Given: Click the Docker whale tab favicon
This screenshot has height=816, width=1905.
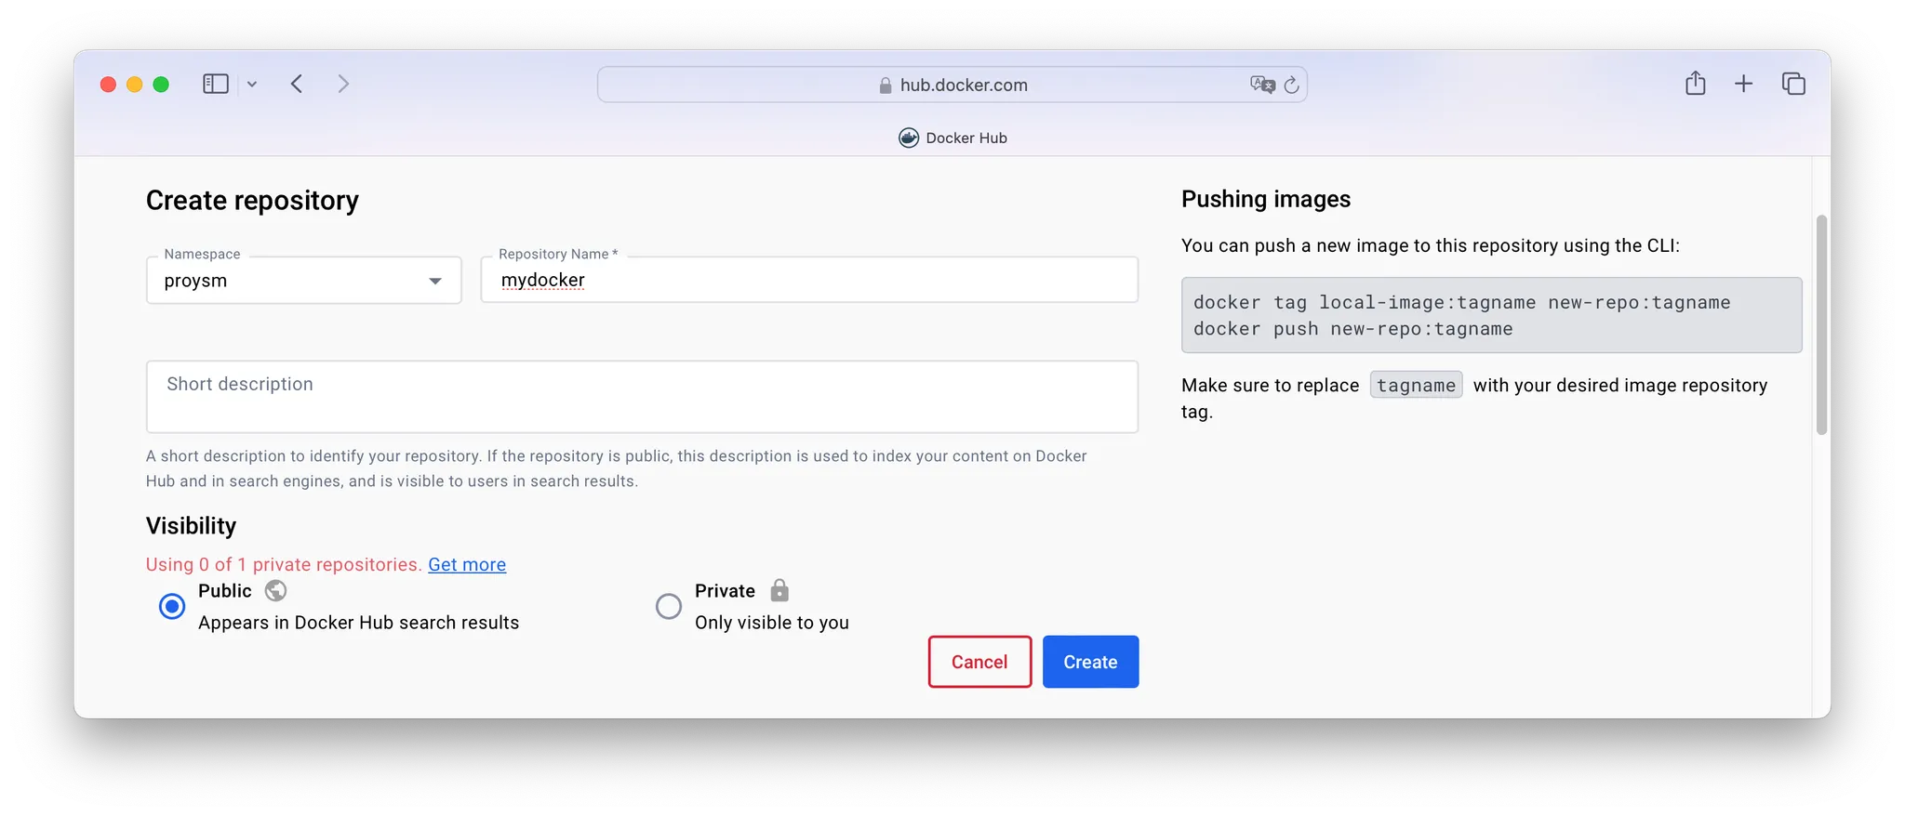Looking at the screenshot, I should (909, 138).
